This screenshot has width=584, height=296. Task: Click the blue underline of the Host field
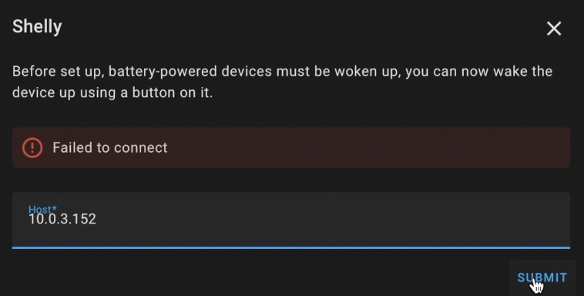click(291, 247)
